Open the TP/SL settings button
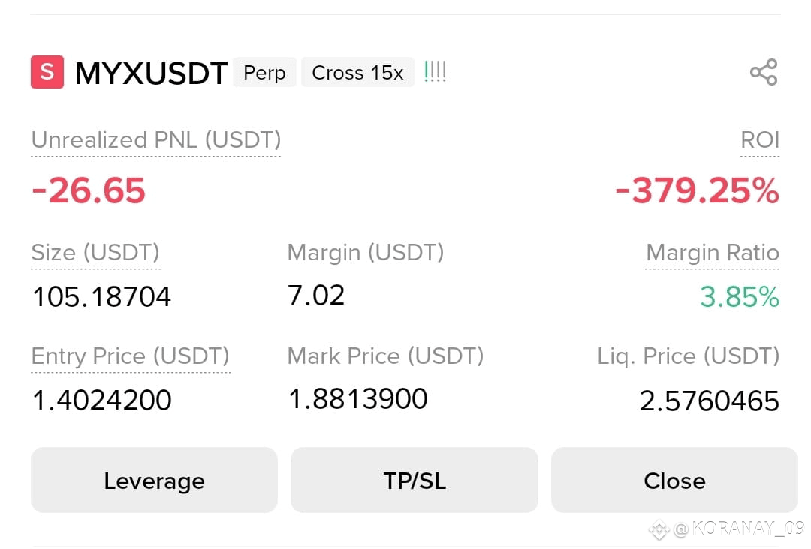Image resolution: width=811 pixels, height=549 pixels. pyautogui.click(x=415, y=480)
